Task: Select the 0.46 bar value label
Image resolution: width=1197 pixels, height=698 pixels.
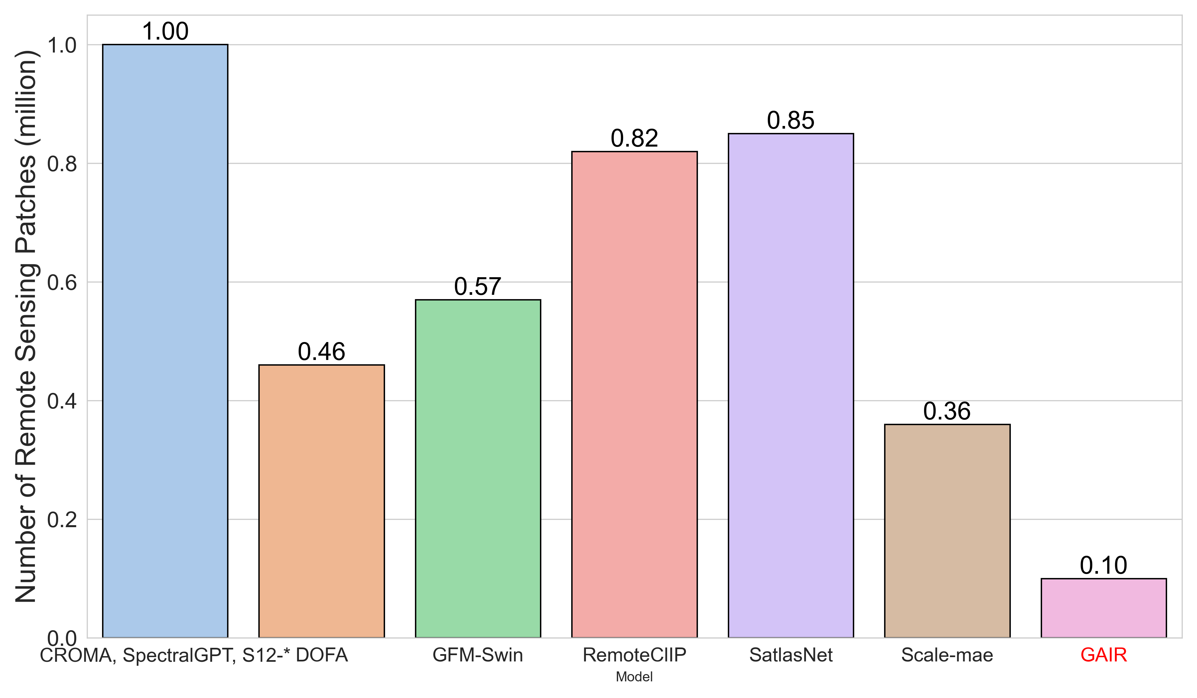Action: [x=321, y=352]
